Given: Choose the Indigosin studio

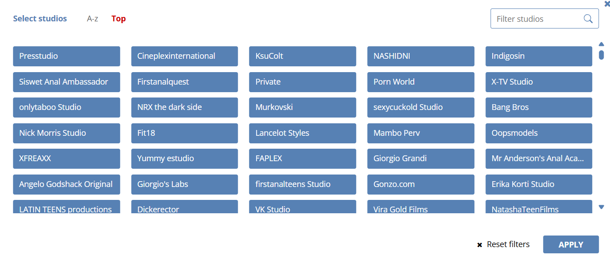Looking at the screenshot, I should [x=539, y=56].
